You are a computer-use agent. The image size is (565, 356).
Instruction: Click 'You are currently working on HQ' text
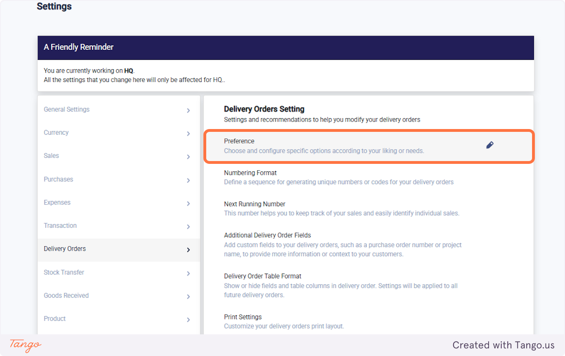tap(89, 71)
